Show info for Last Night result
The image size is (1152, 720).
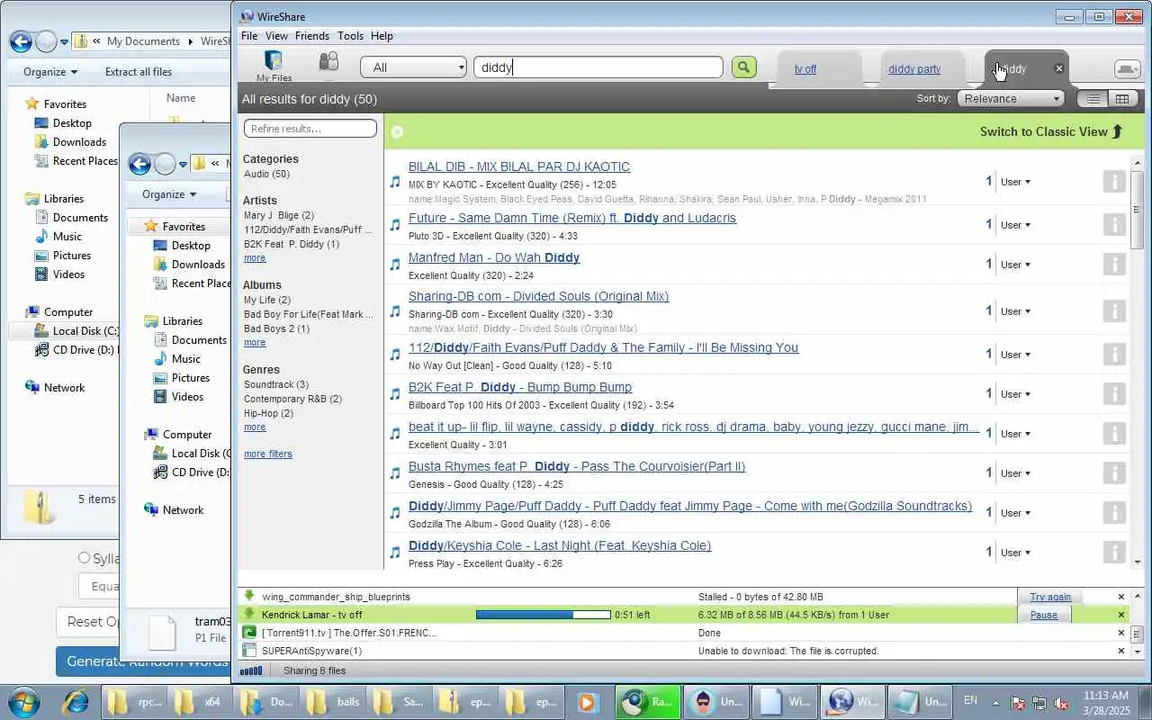(x=1114, y=553)
